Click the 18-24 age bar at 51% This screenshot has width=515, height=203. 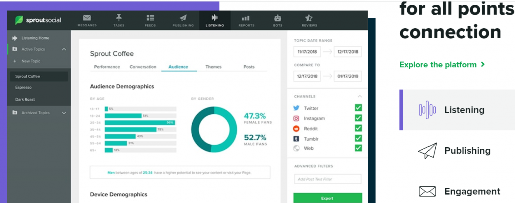click(123, 116)
